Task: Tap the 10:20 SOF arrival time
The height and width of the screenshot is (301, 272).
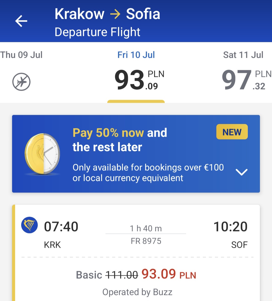Action: tap(230, 227)
